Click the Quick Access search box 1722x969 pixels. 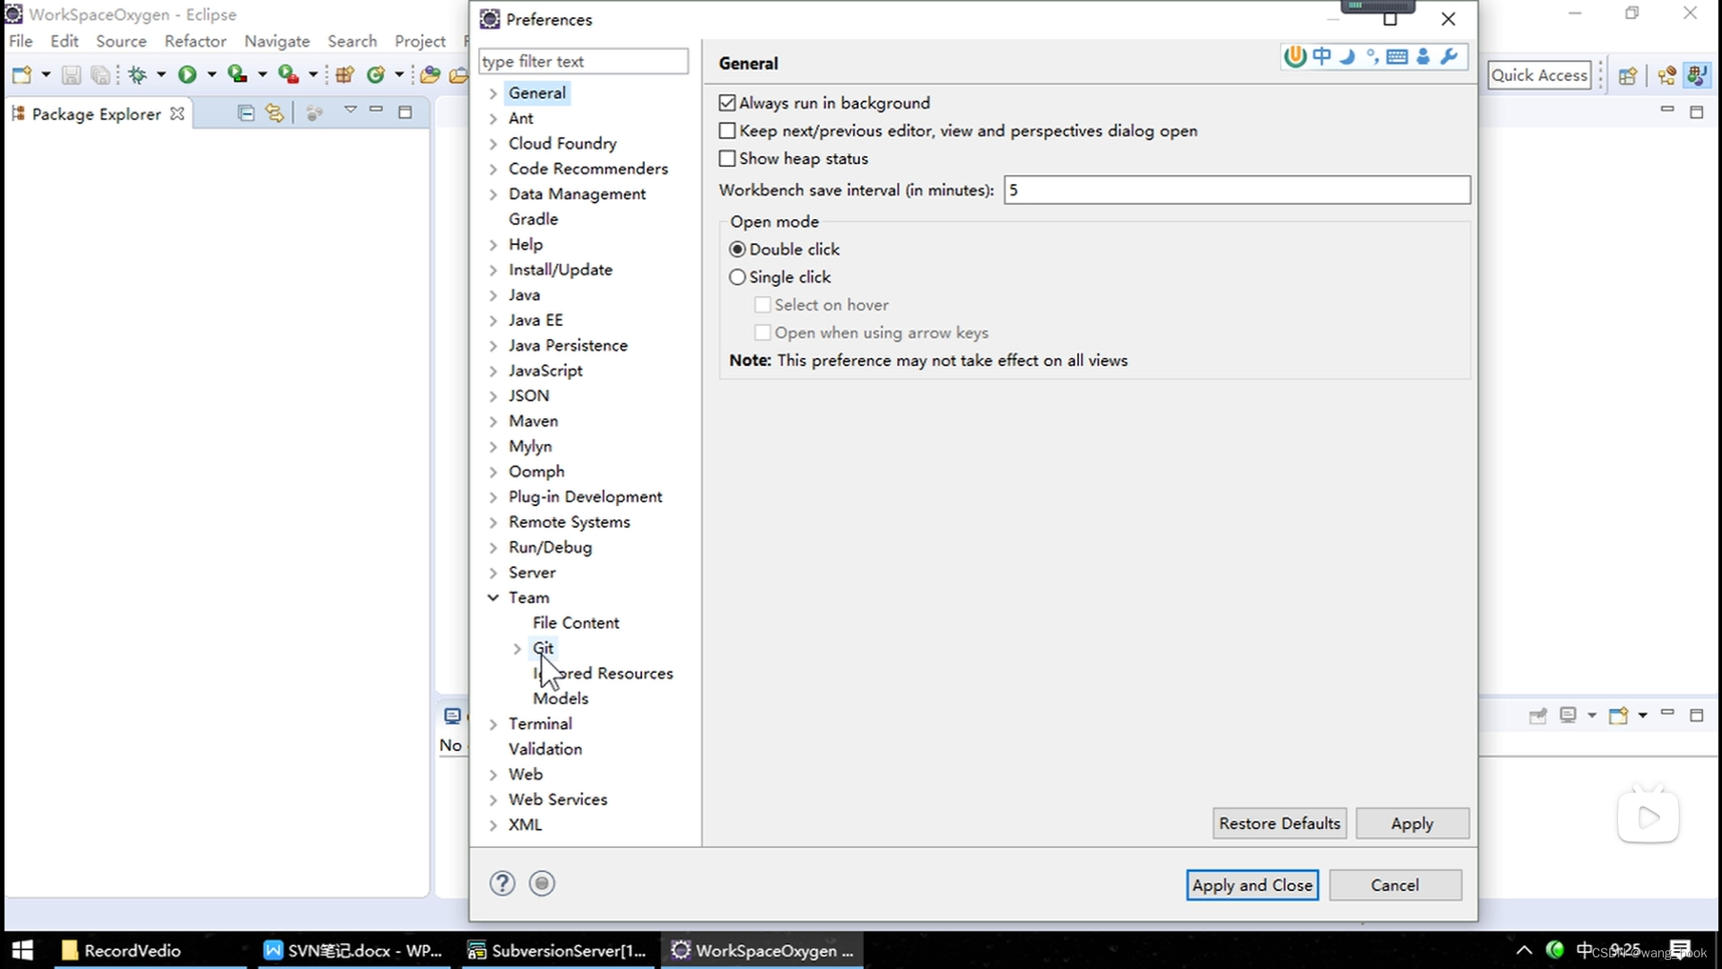click(x=1540, y=75)
